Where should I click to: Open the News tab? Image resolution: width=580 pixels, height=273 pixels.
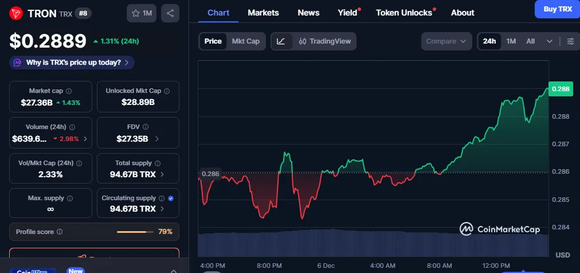308,13
